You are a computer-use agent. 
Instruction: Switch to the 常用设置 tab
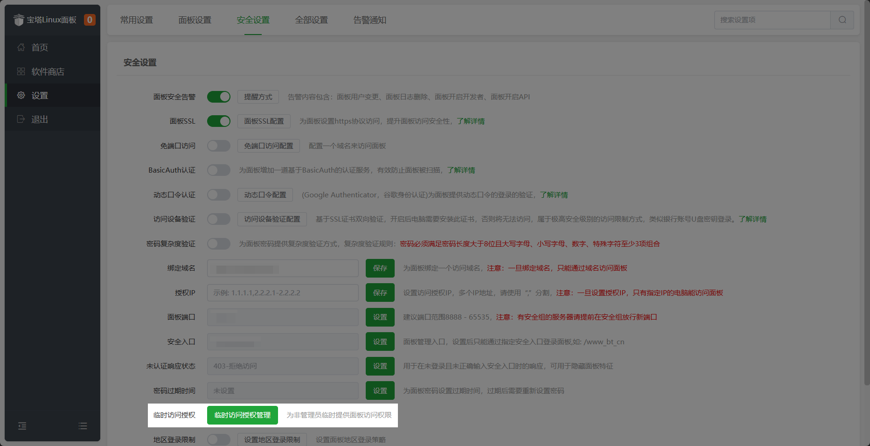click(x=137, y=20)
